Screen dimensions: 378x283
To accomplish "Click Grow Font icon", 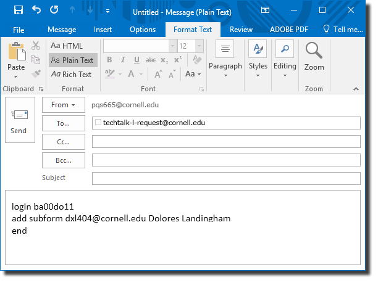I will (x=158, y=74).
